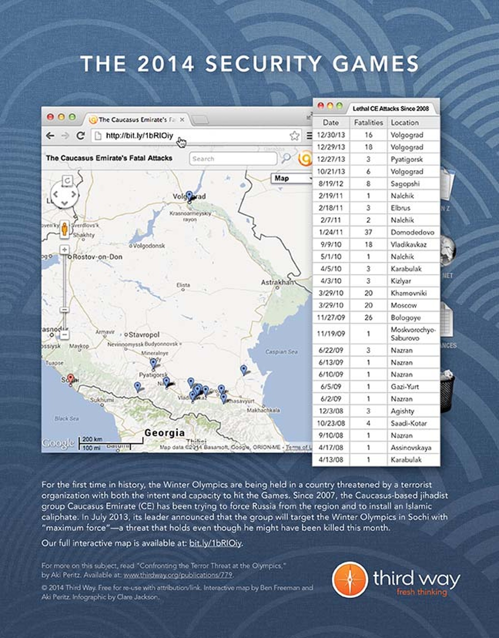Click the Volgograd blue map pin

[189, 196]
